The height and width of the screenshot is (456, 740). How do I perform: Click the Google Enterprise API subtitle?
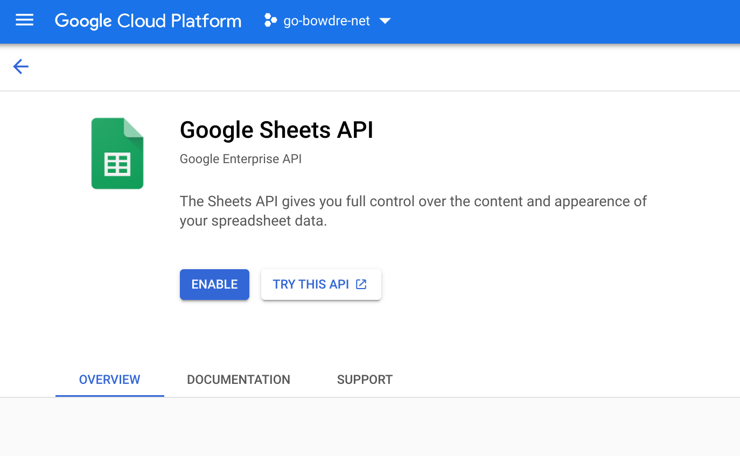(x=241, y=159)
